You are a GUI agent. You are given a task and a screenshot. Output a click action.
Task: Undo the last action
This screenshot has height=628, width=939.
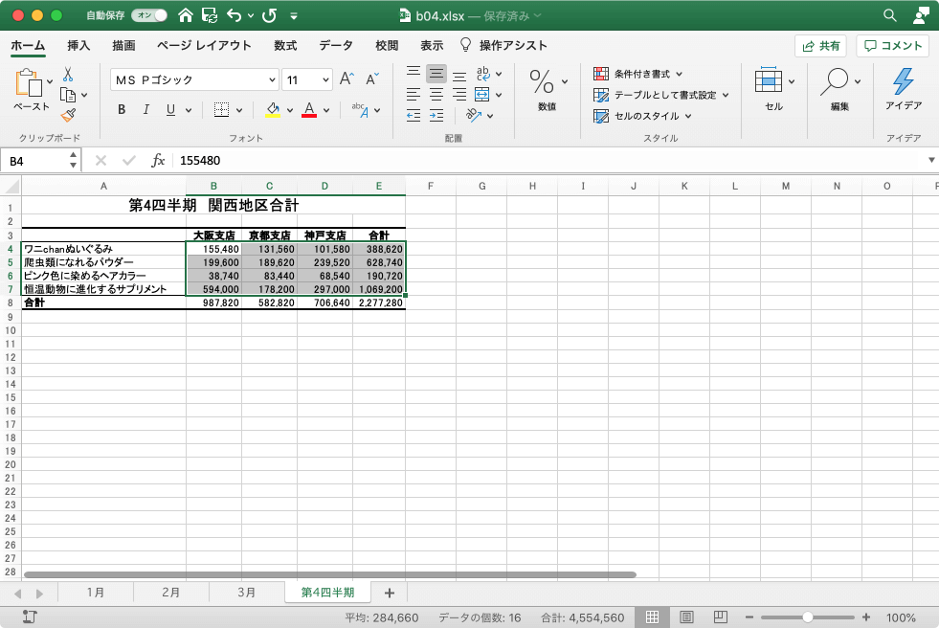click(x=235, y=15)
